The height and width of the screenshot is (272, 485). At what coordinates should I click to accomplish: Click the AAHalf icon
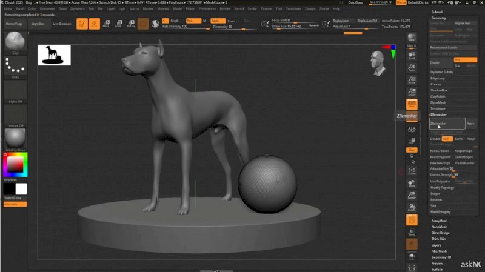[x=412, y=92]
